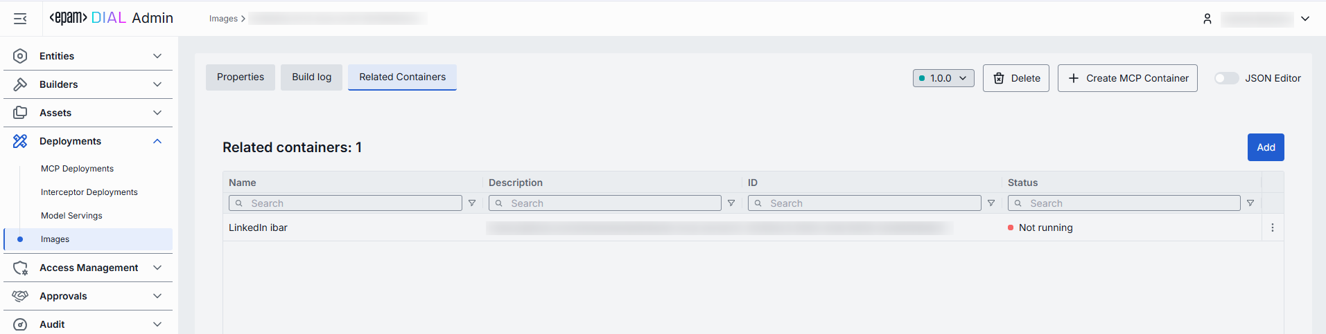Click the Builders hammer icon
The height and width of the screenshot is (334, 1326).
(20, 84)
